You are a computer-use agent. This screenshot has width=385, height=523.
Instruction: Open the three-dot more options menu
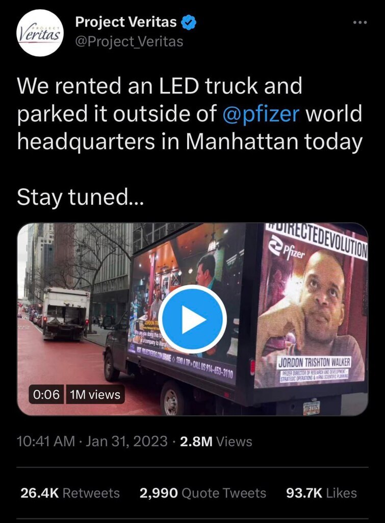(x=360, y=22)
